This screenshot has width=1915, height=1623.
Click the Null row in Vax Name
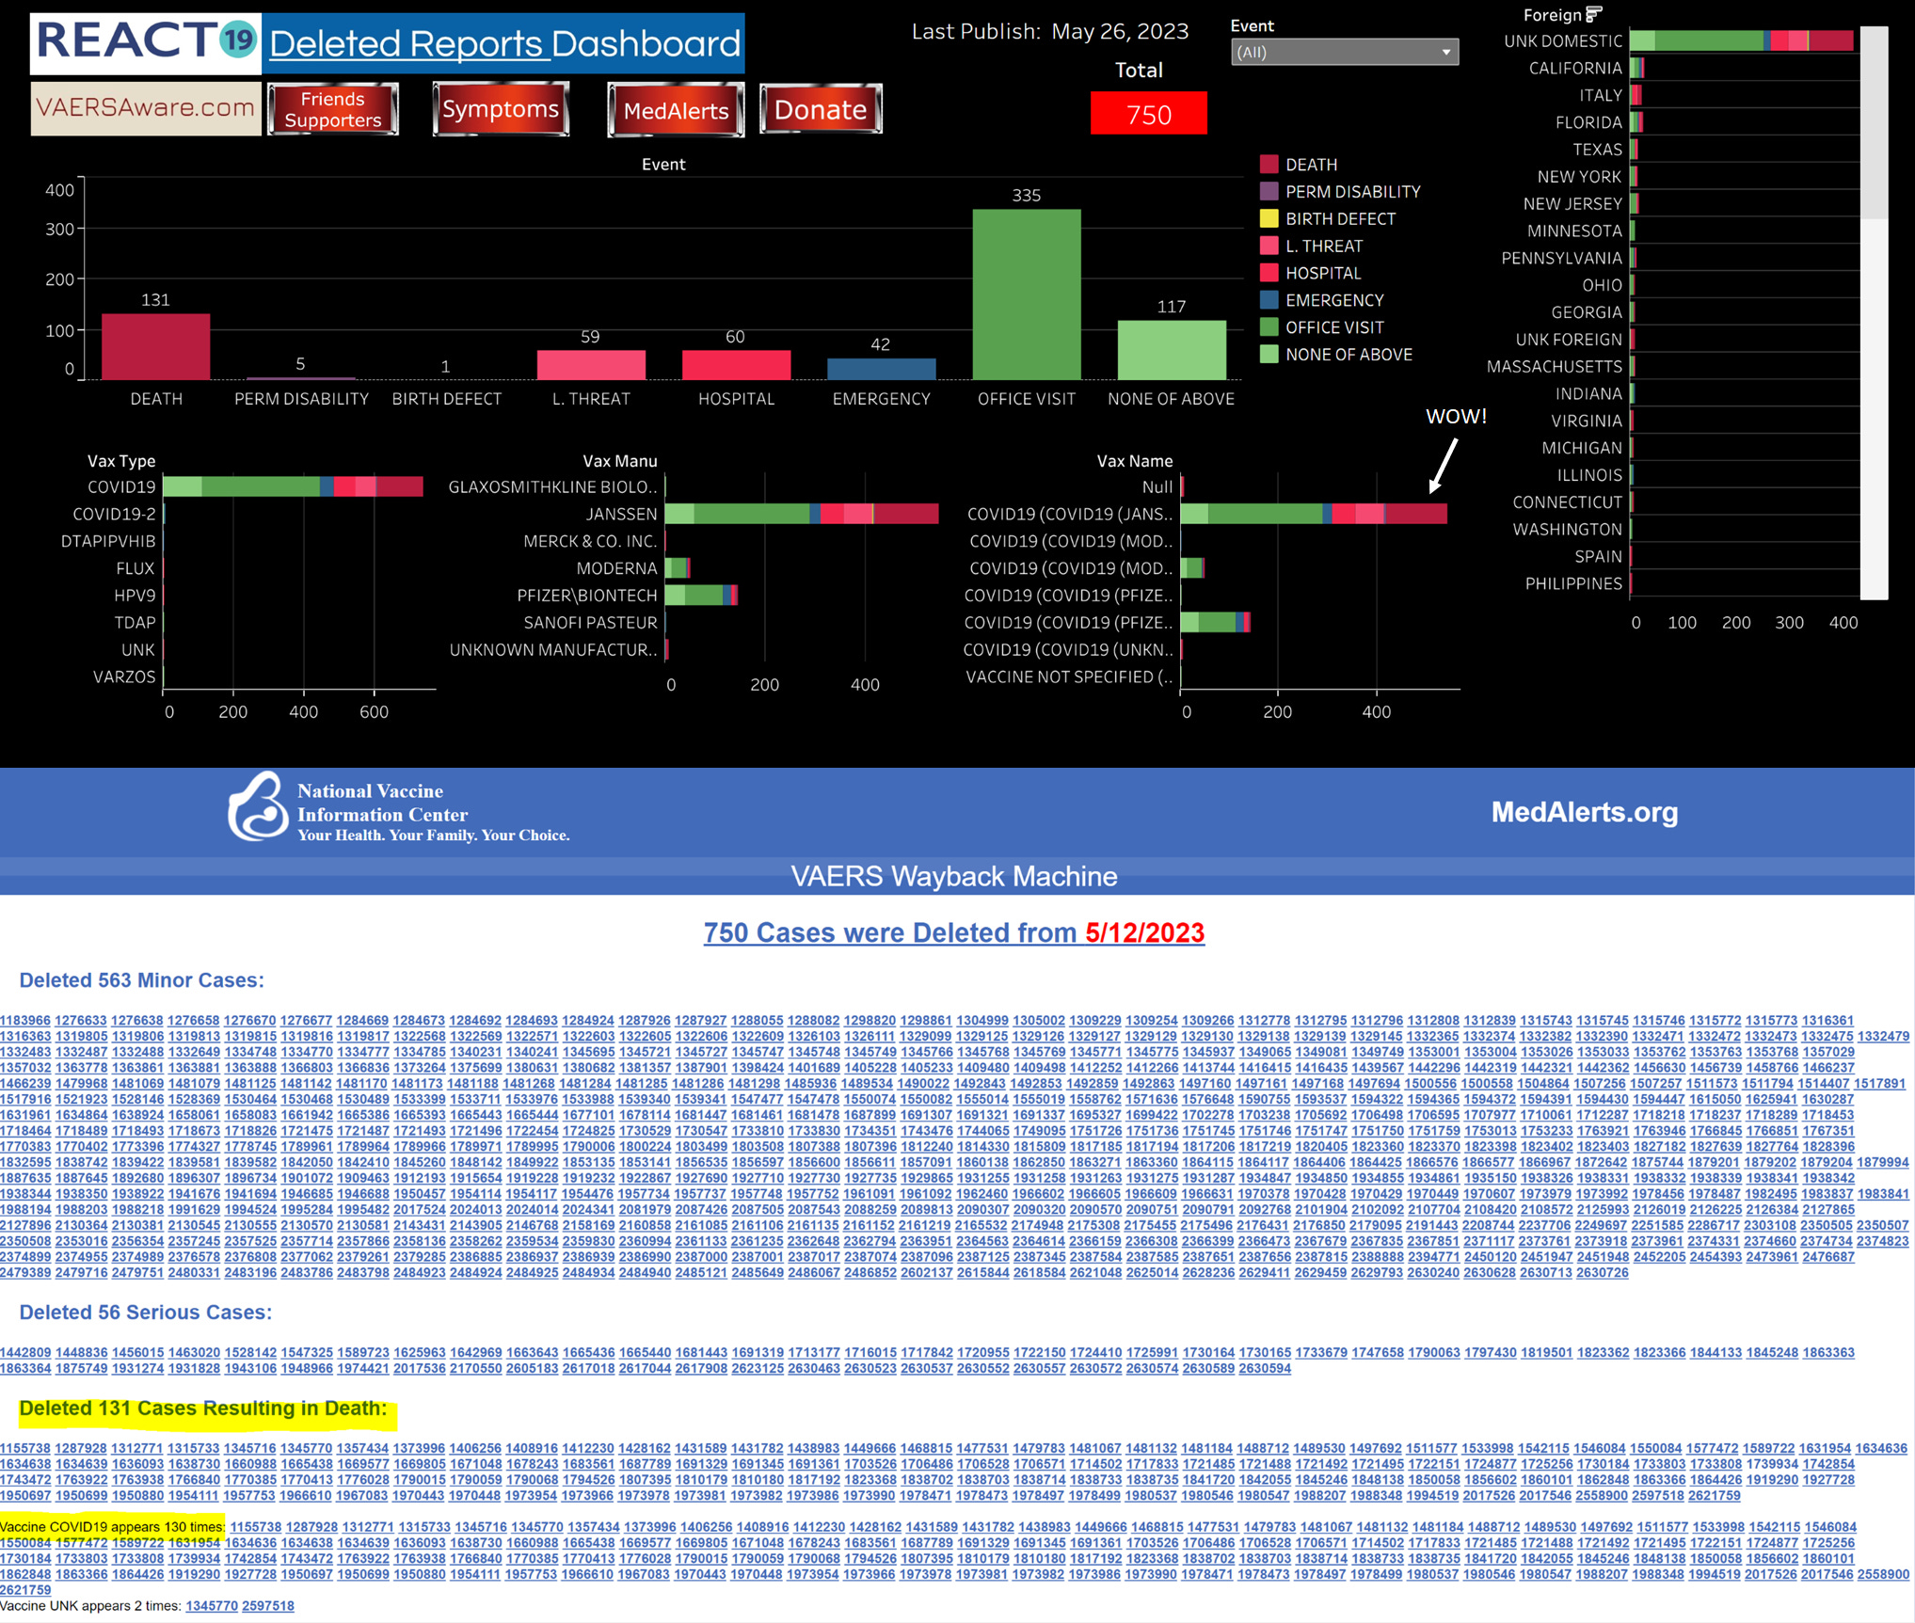1157,487
